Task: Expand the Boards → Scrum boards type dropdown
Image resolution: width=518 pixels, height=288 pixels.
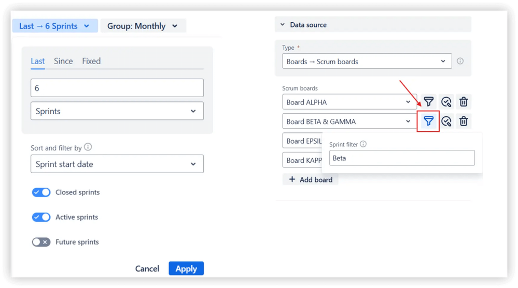Action: point(367,61)
